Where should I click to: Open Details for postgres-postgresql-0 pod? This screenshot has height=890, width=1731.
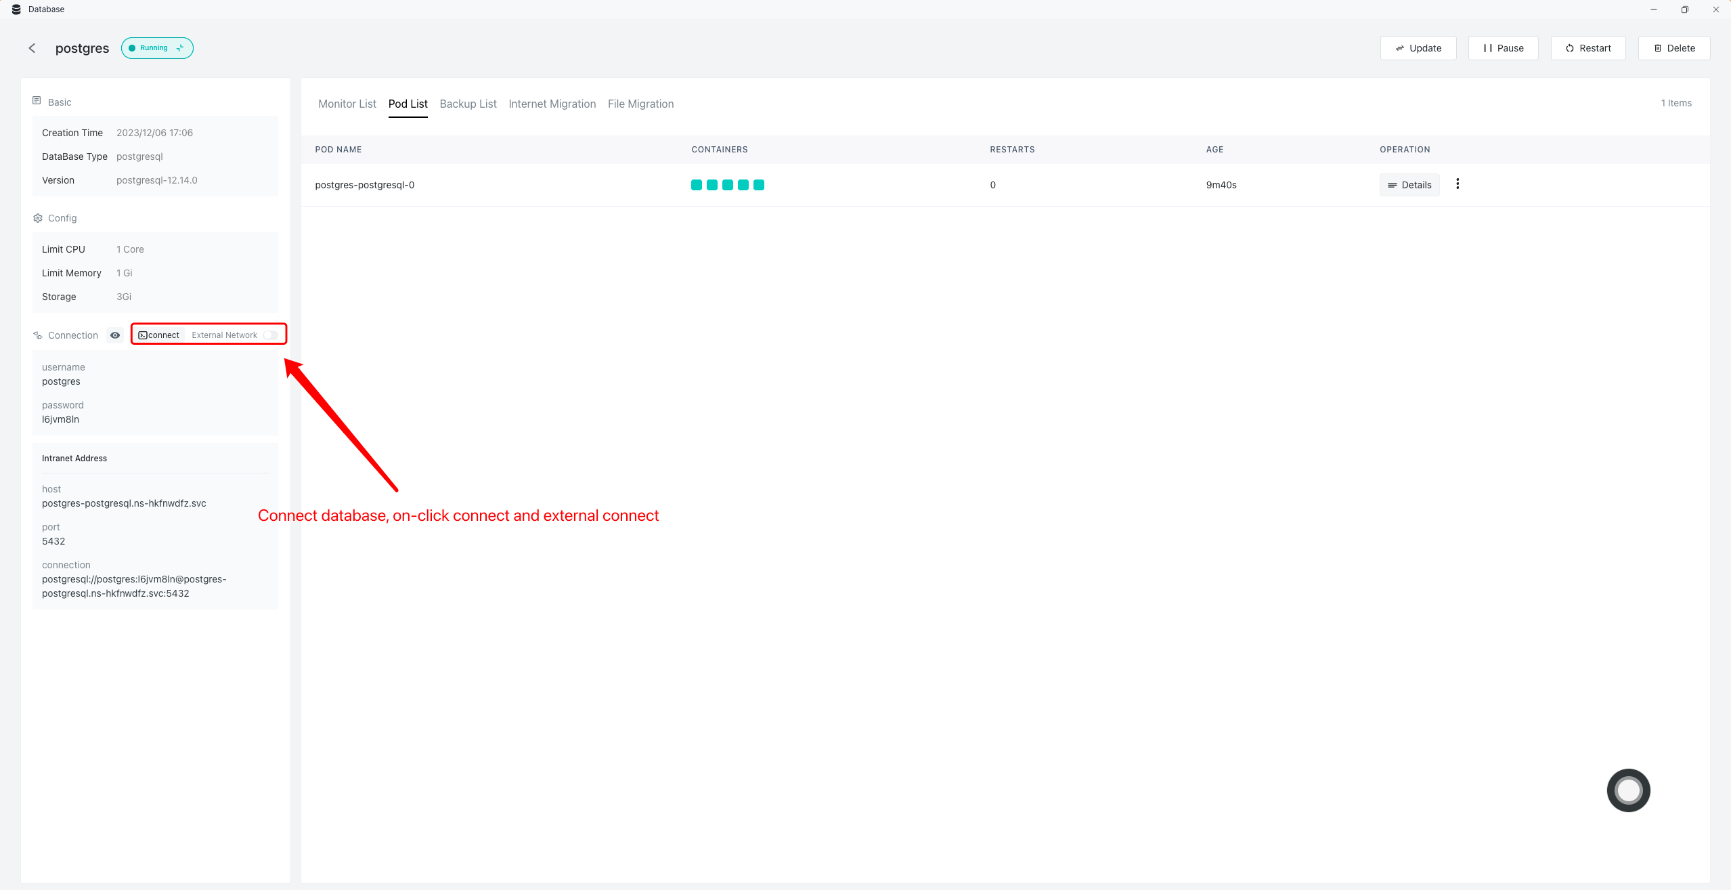1409,185
